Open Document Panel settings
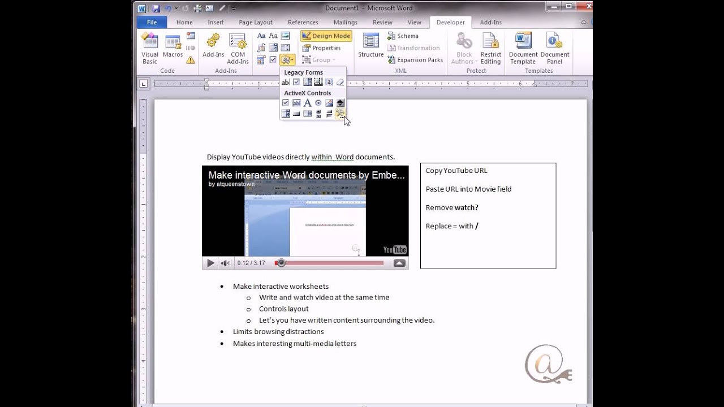Image resolution: width=724 pixels, height=407 pixels. tap(555, 49)
